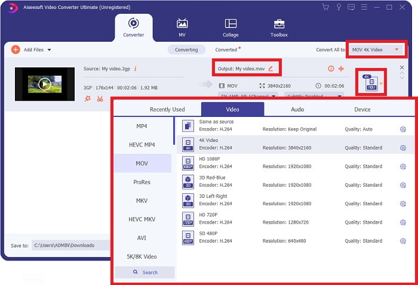This screenshot has height=285, width=418.
Task: Click the SD 480P preset icon
Action: click(x=188, y=237)
